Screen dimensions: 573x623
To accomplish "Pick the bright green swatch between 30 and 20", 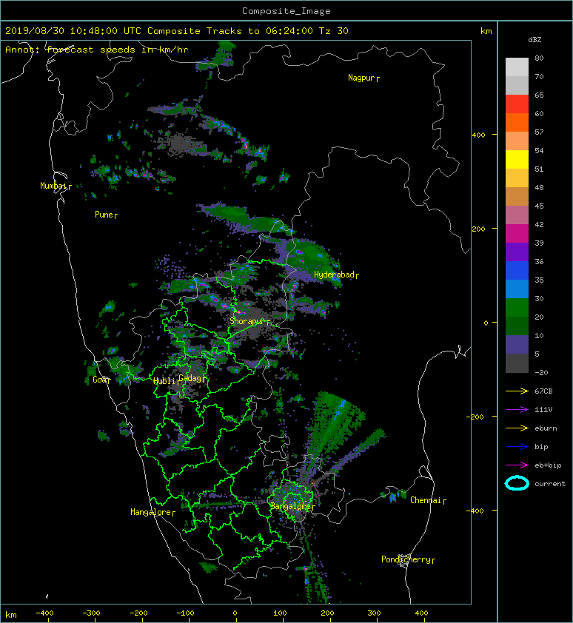I will point(517,308).
